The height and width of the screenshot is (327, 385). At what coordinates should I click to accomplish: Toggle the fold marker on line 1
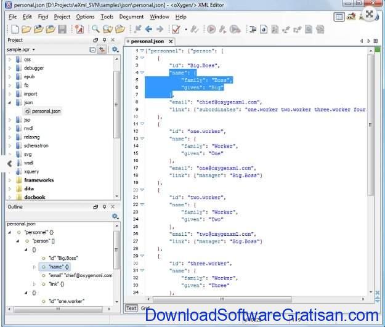point(142,51)
